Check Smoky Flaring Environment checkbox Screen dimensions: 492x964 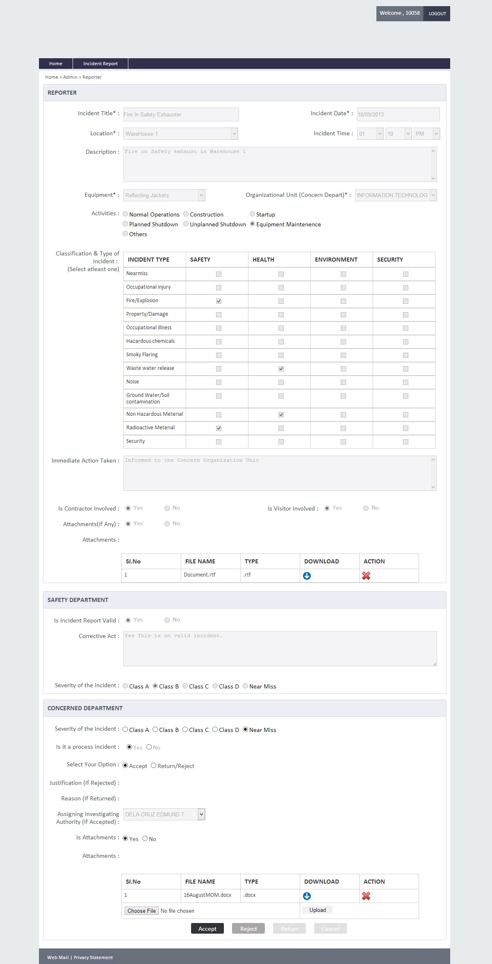(343, 355)
